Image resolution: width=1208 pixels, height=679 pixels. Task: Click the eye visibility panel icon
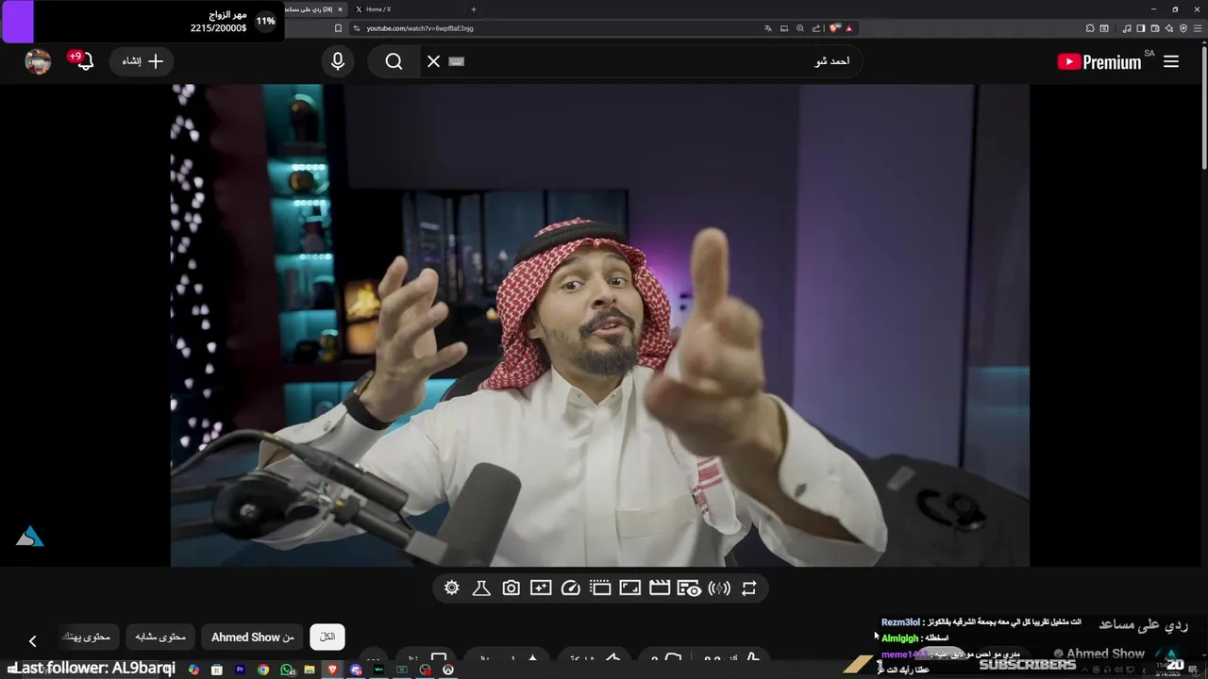(x=690, y=588)
